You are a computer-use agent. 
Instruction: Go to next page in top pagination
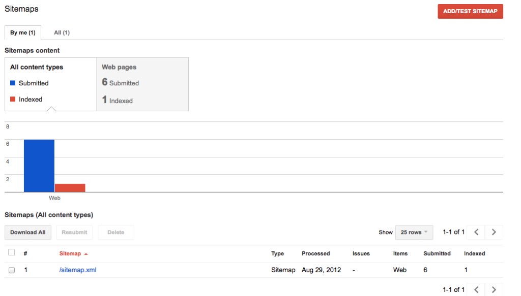tap(494, 232)
